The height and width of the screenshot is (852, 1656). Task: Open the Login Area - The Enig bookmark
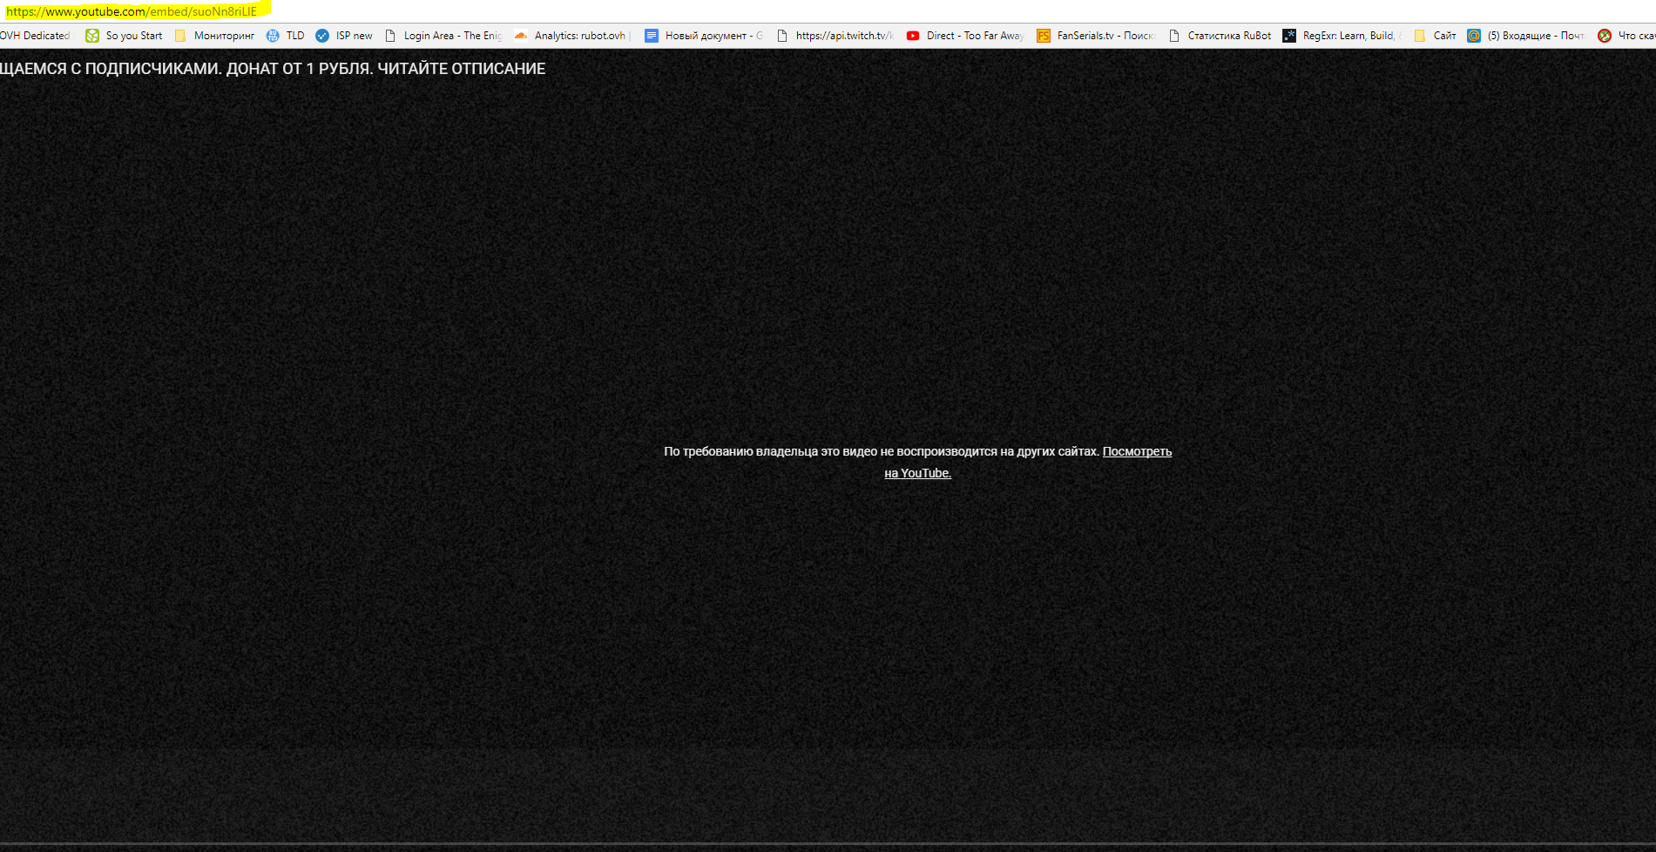tap(452, 36)
